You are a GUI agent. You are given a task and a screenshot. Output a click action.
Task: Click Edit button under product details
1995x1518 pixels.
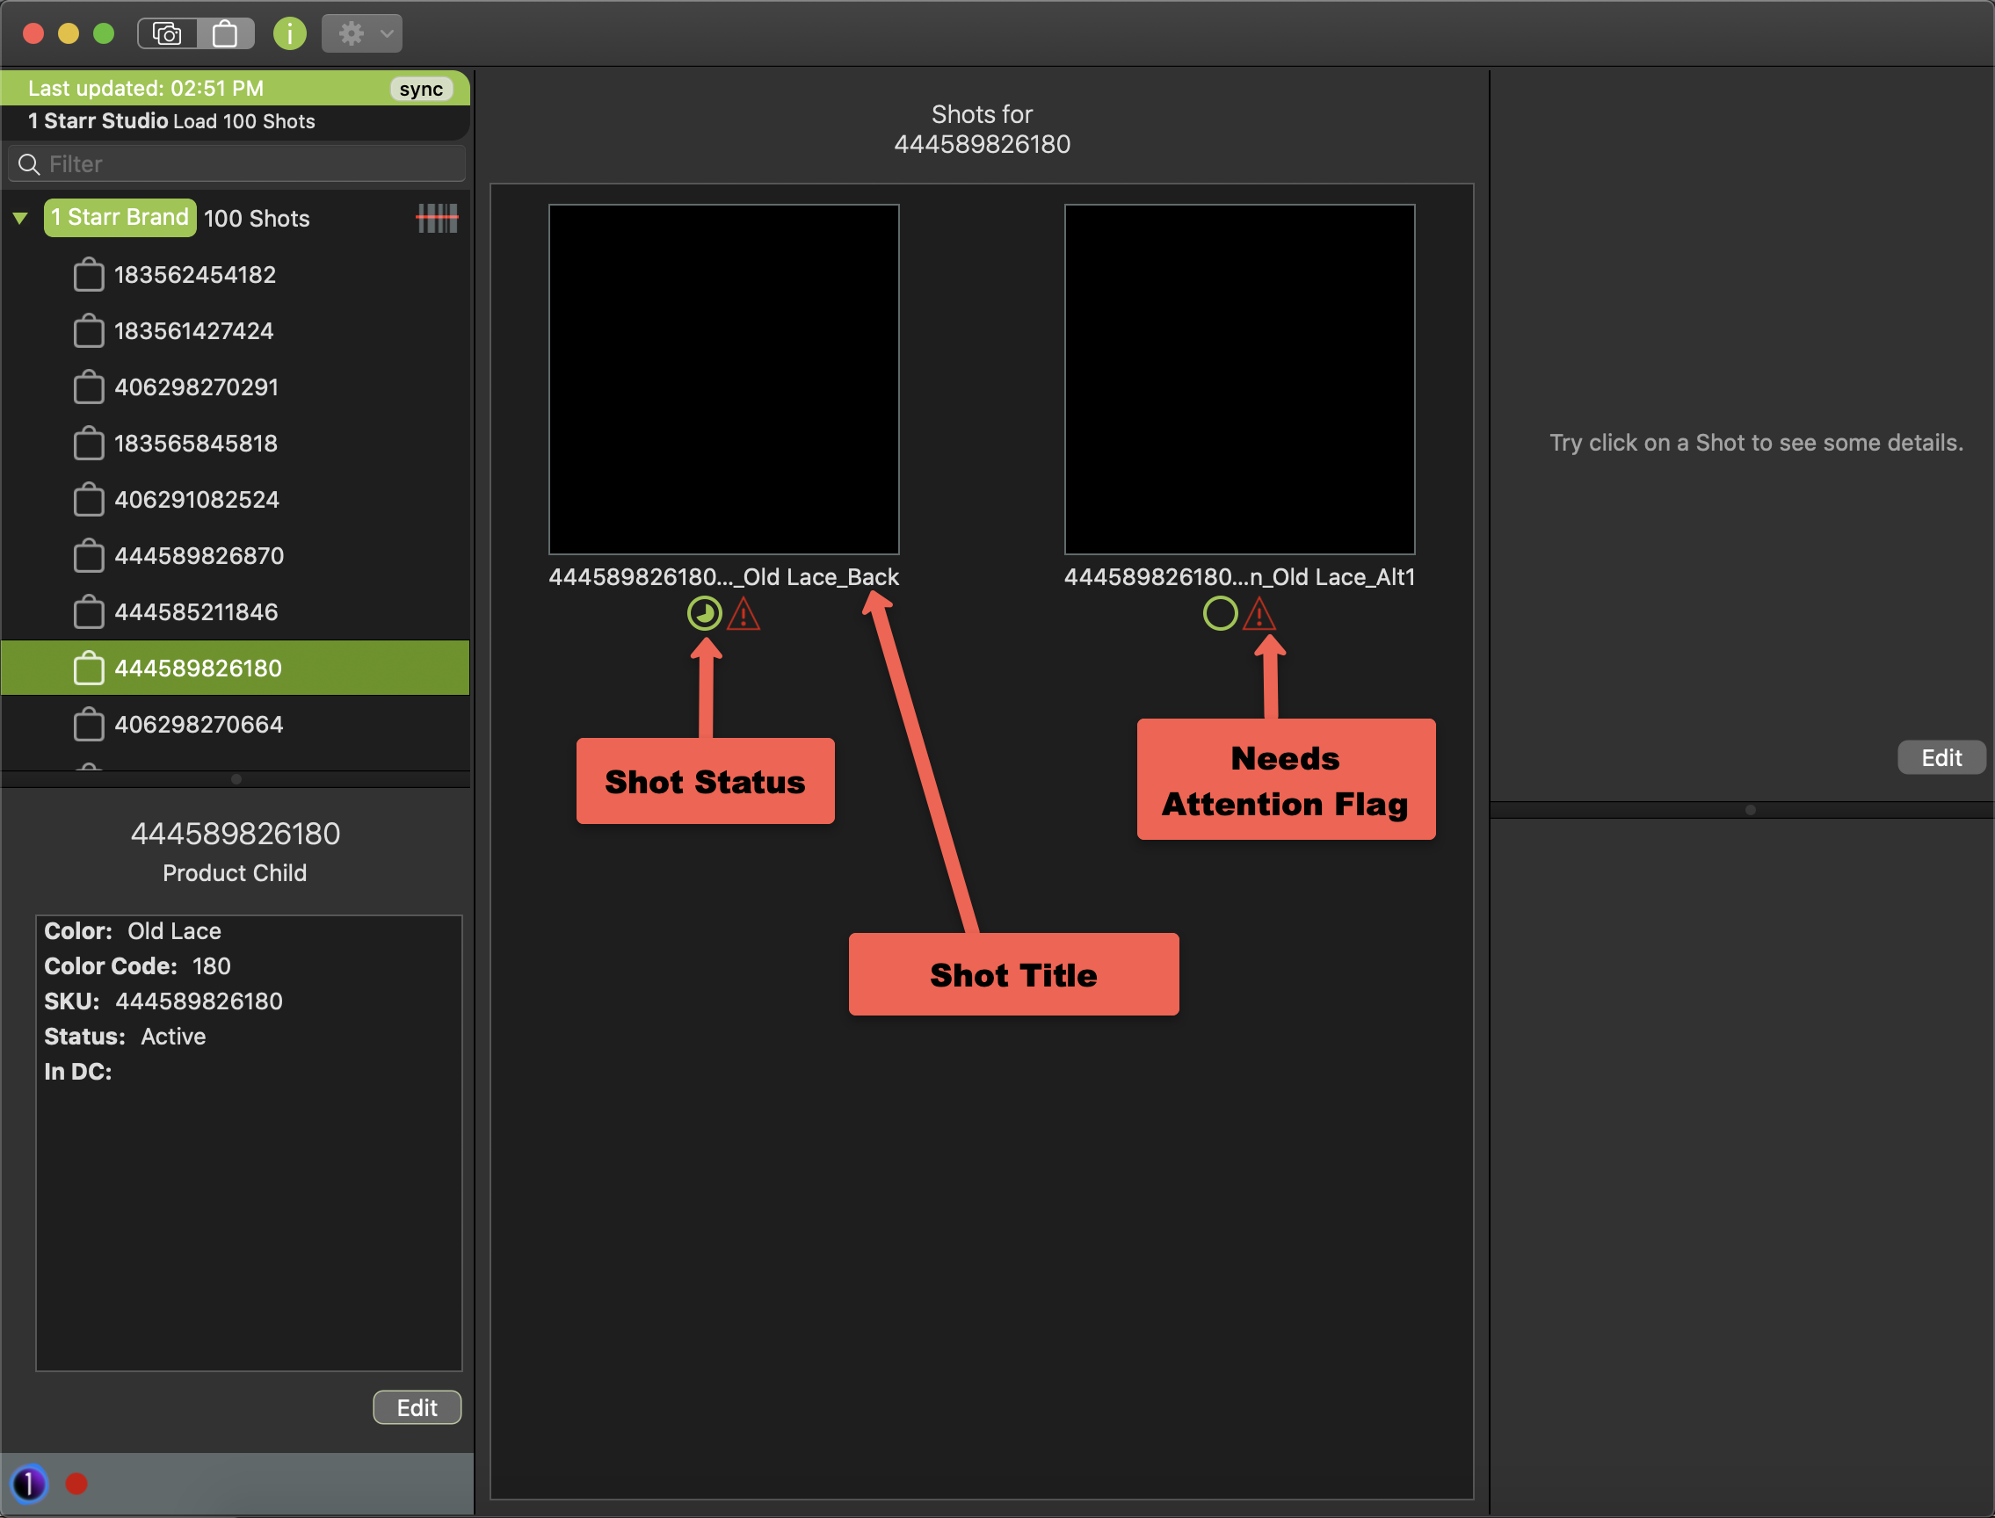(x=417, y=1406)
